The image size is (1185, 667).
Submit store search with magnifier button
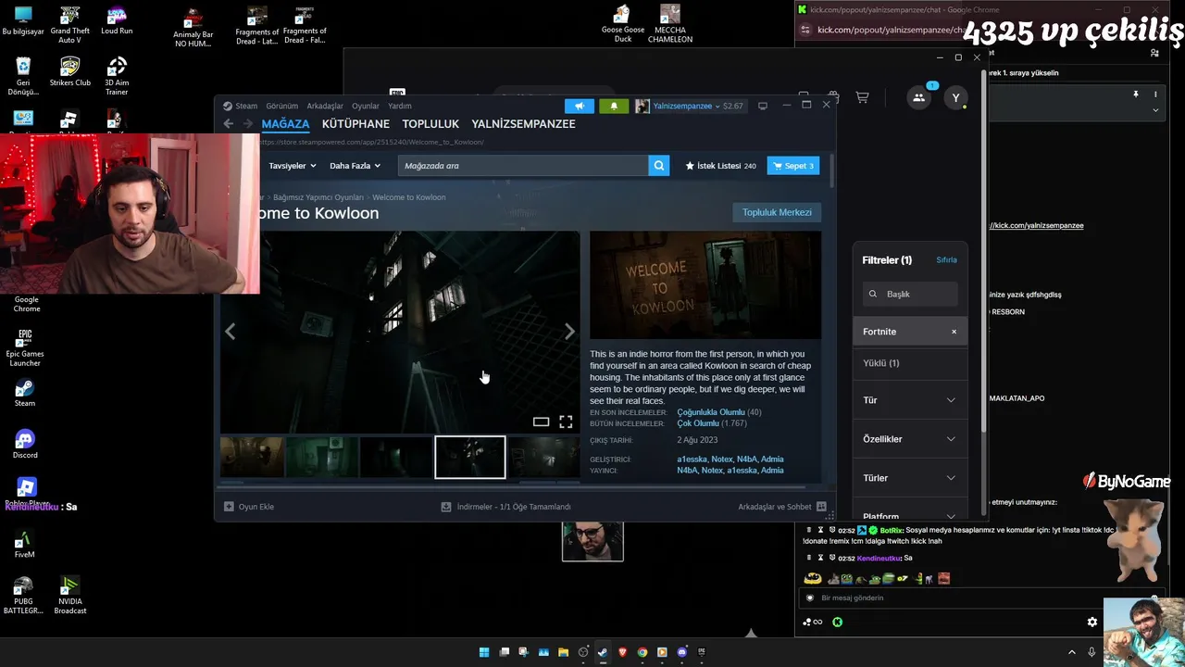[x=659, y=166]
